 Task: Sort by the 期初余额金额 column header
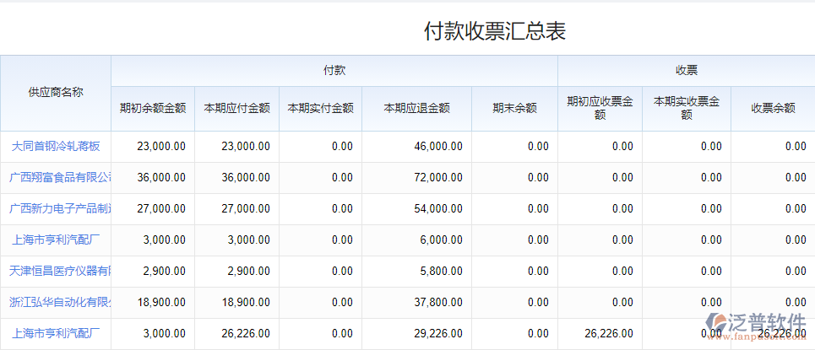tap(153, 108)
